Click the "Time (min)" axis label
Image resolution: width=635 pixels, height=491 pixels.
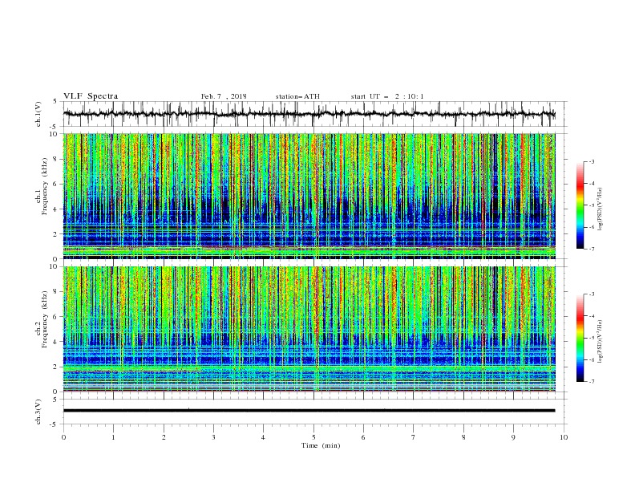pyautogui.click(x=321, y=445)
